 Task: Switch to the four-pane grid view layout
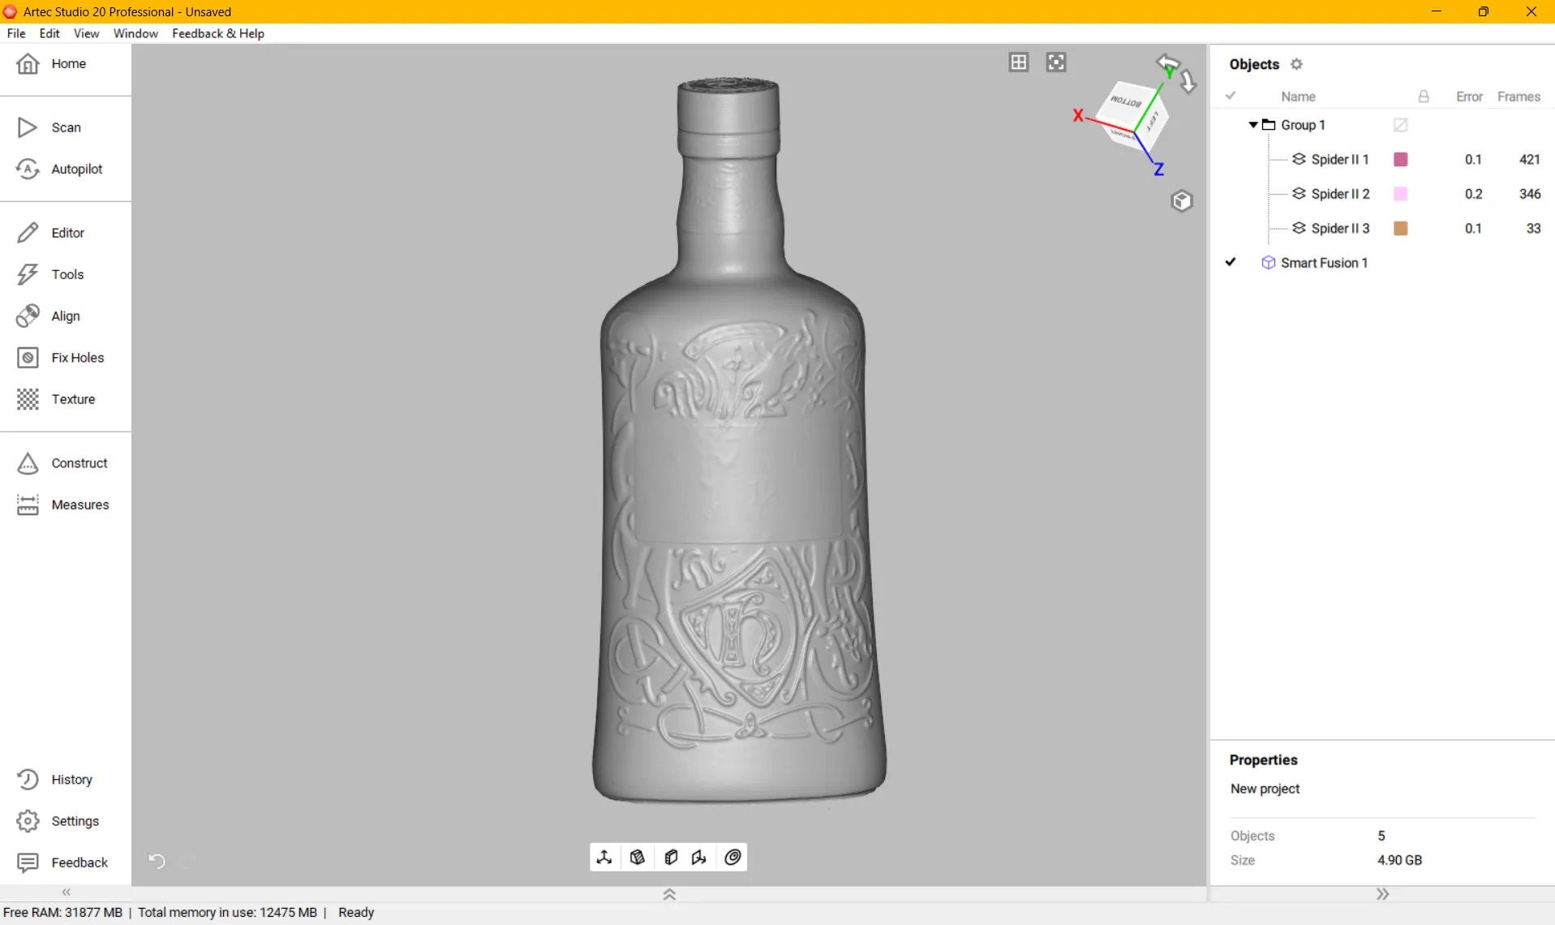pos(1019,62)
